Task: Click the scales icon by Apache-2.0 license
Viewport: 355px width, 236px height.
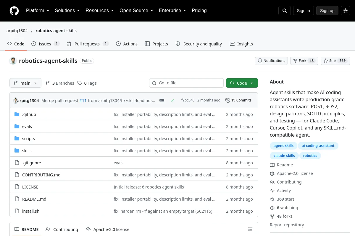Action: point(272,173)
